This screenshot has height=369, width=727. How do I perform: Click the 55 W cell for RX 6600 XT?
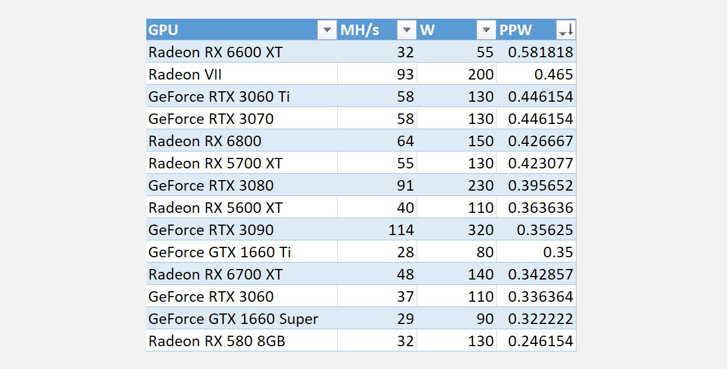click(457, 52)
